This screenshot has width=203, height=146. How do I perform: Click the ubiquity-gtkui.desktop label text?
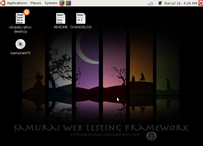21,29
